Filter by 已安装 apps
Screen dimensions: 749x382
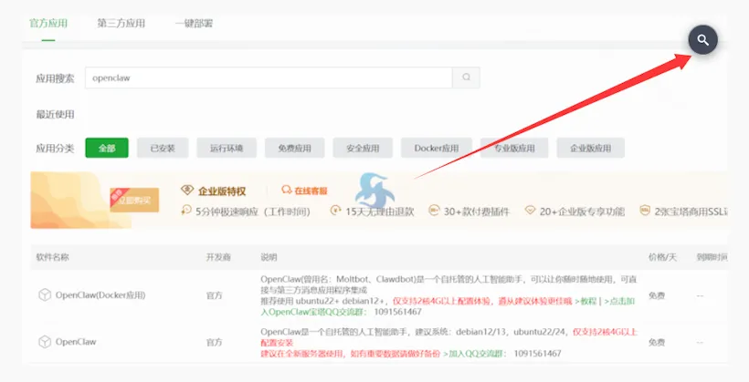[x=163, y=148]
